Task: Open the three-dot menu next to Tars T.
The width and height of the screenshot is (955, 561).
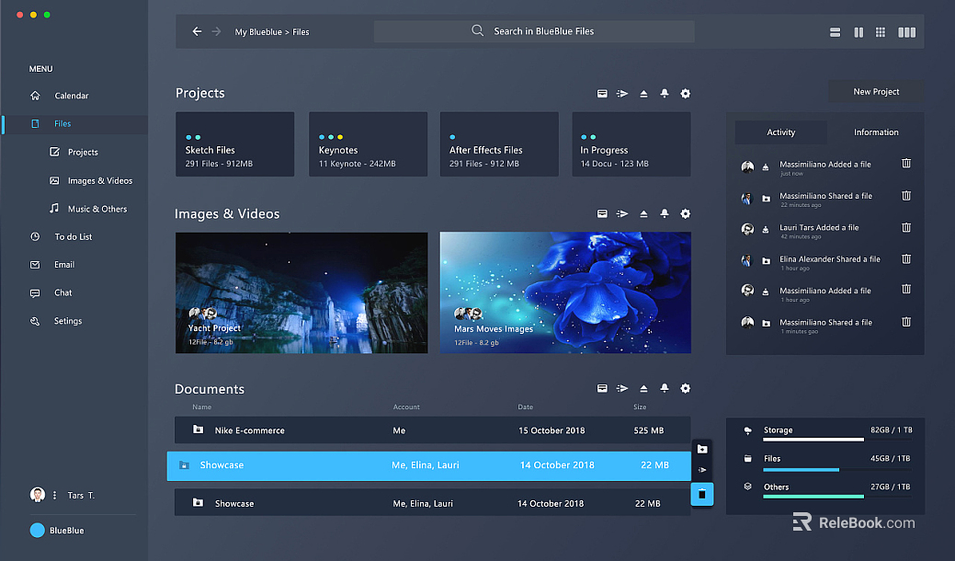Action: coord(55,496)
